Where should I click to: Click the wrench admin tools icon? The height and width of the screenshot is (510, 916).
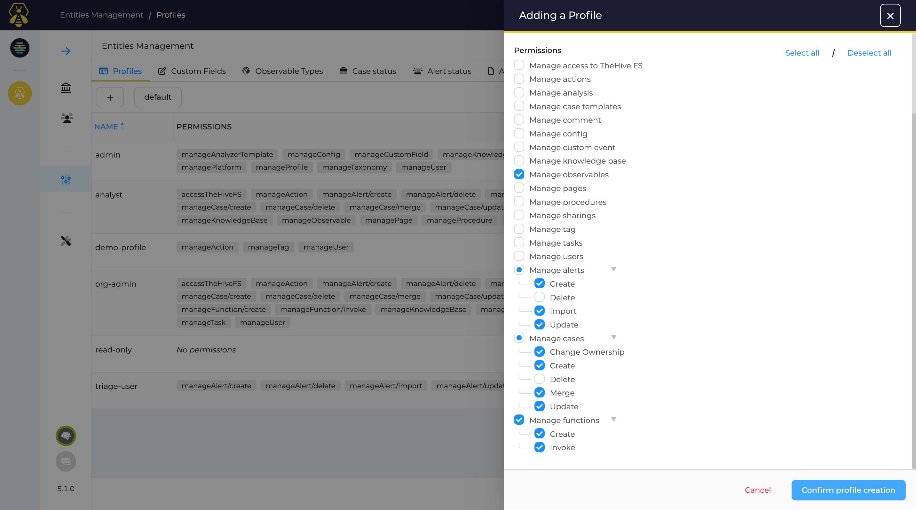(x=66, y=241)
